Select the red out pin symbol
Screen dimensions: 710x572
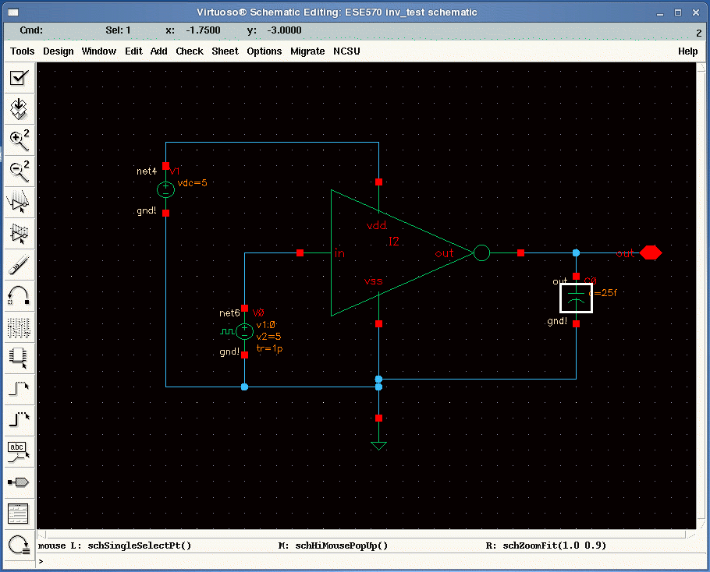[651, 252]
